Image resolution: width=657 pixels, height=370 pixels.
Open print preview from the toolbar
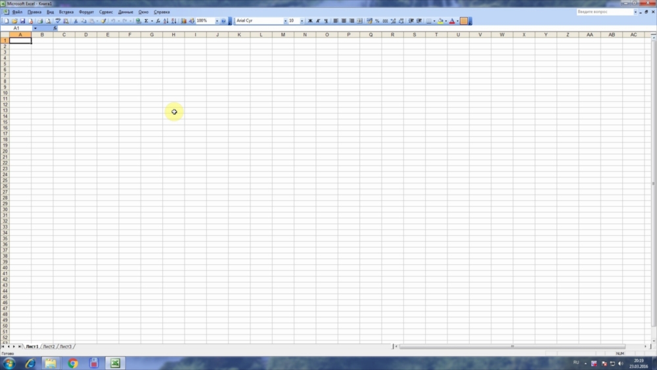[48, 21]
